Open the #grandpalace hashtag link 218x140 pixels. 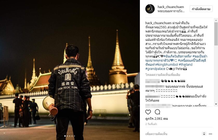155,69
